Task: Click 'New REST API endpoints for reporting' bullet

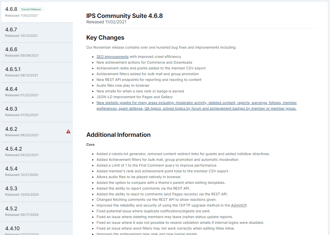Action: click(149, 80)
